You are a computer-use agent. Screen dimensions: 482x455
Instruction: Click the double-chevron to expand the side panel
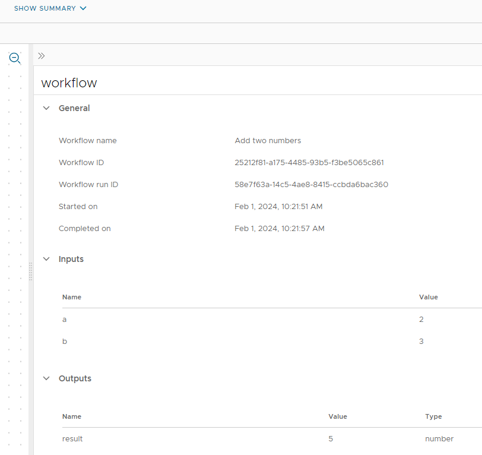coord(41,55)
